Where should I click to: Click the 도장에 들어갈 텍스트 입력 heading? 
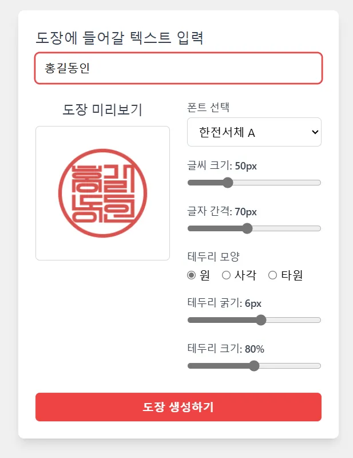pyautogui.click(x=117, y=35)
